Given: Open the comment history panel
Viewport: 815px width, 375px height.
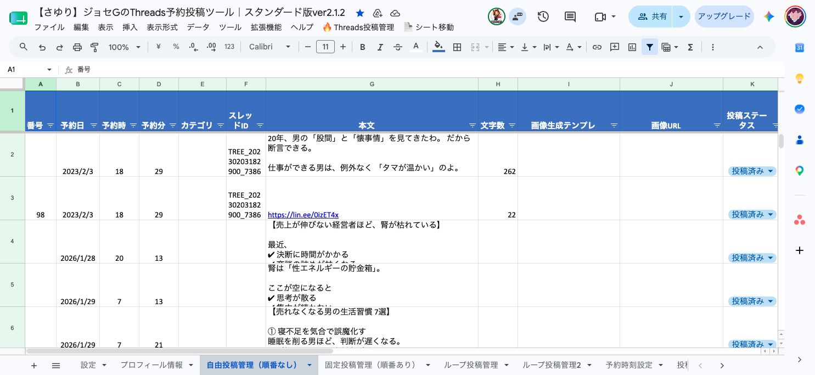Looking at the screenshot, I should (570, 16).
